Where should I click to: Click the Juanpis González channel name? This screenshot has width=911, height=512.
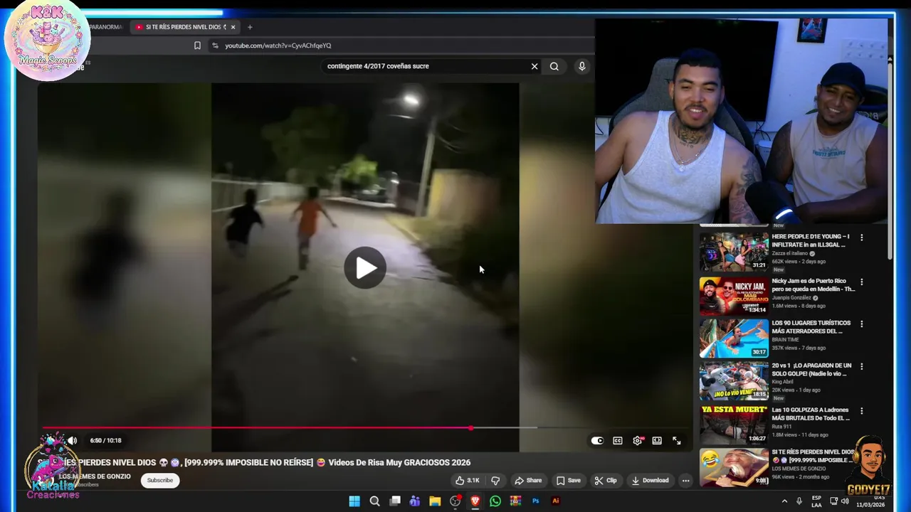click(x=792, y=298)
